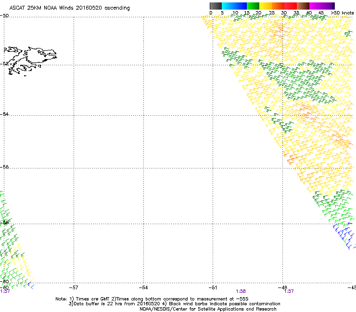Select the gray 0-5 knots color segment
The height and width of the screenshot is (312, 356).
click(216, 6)
